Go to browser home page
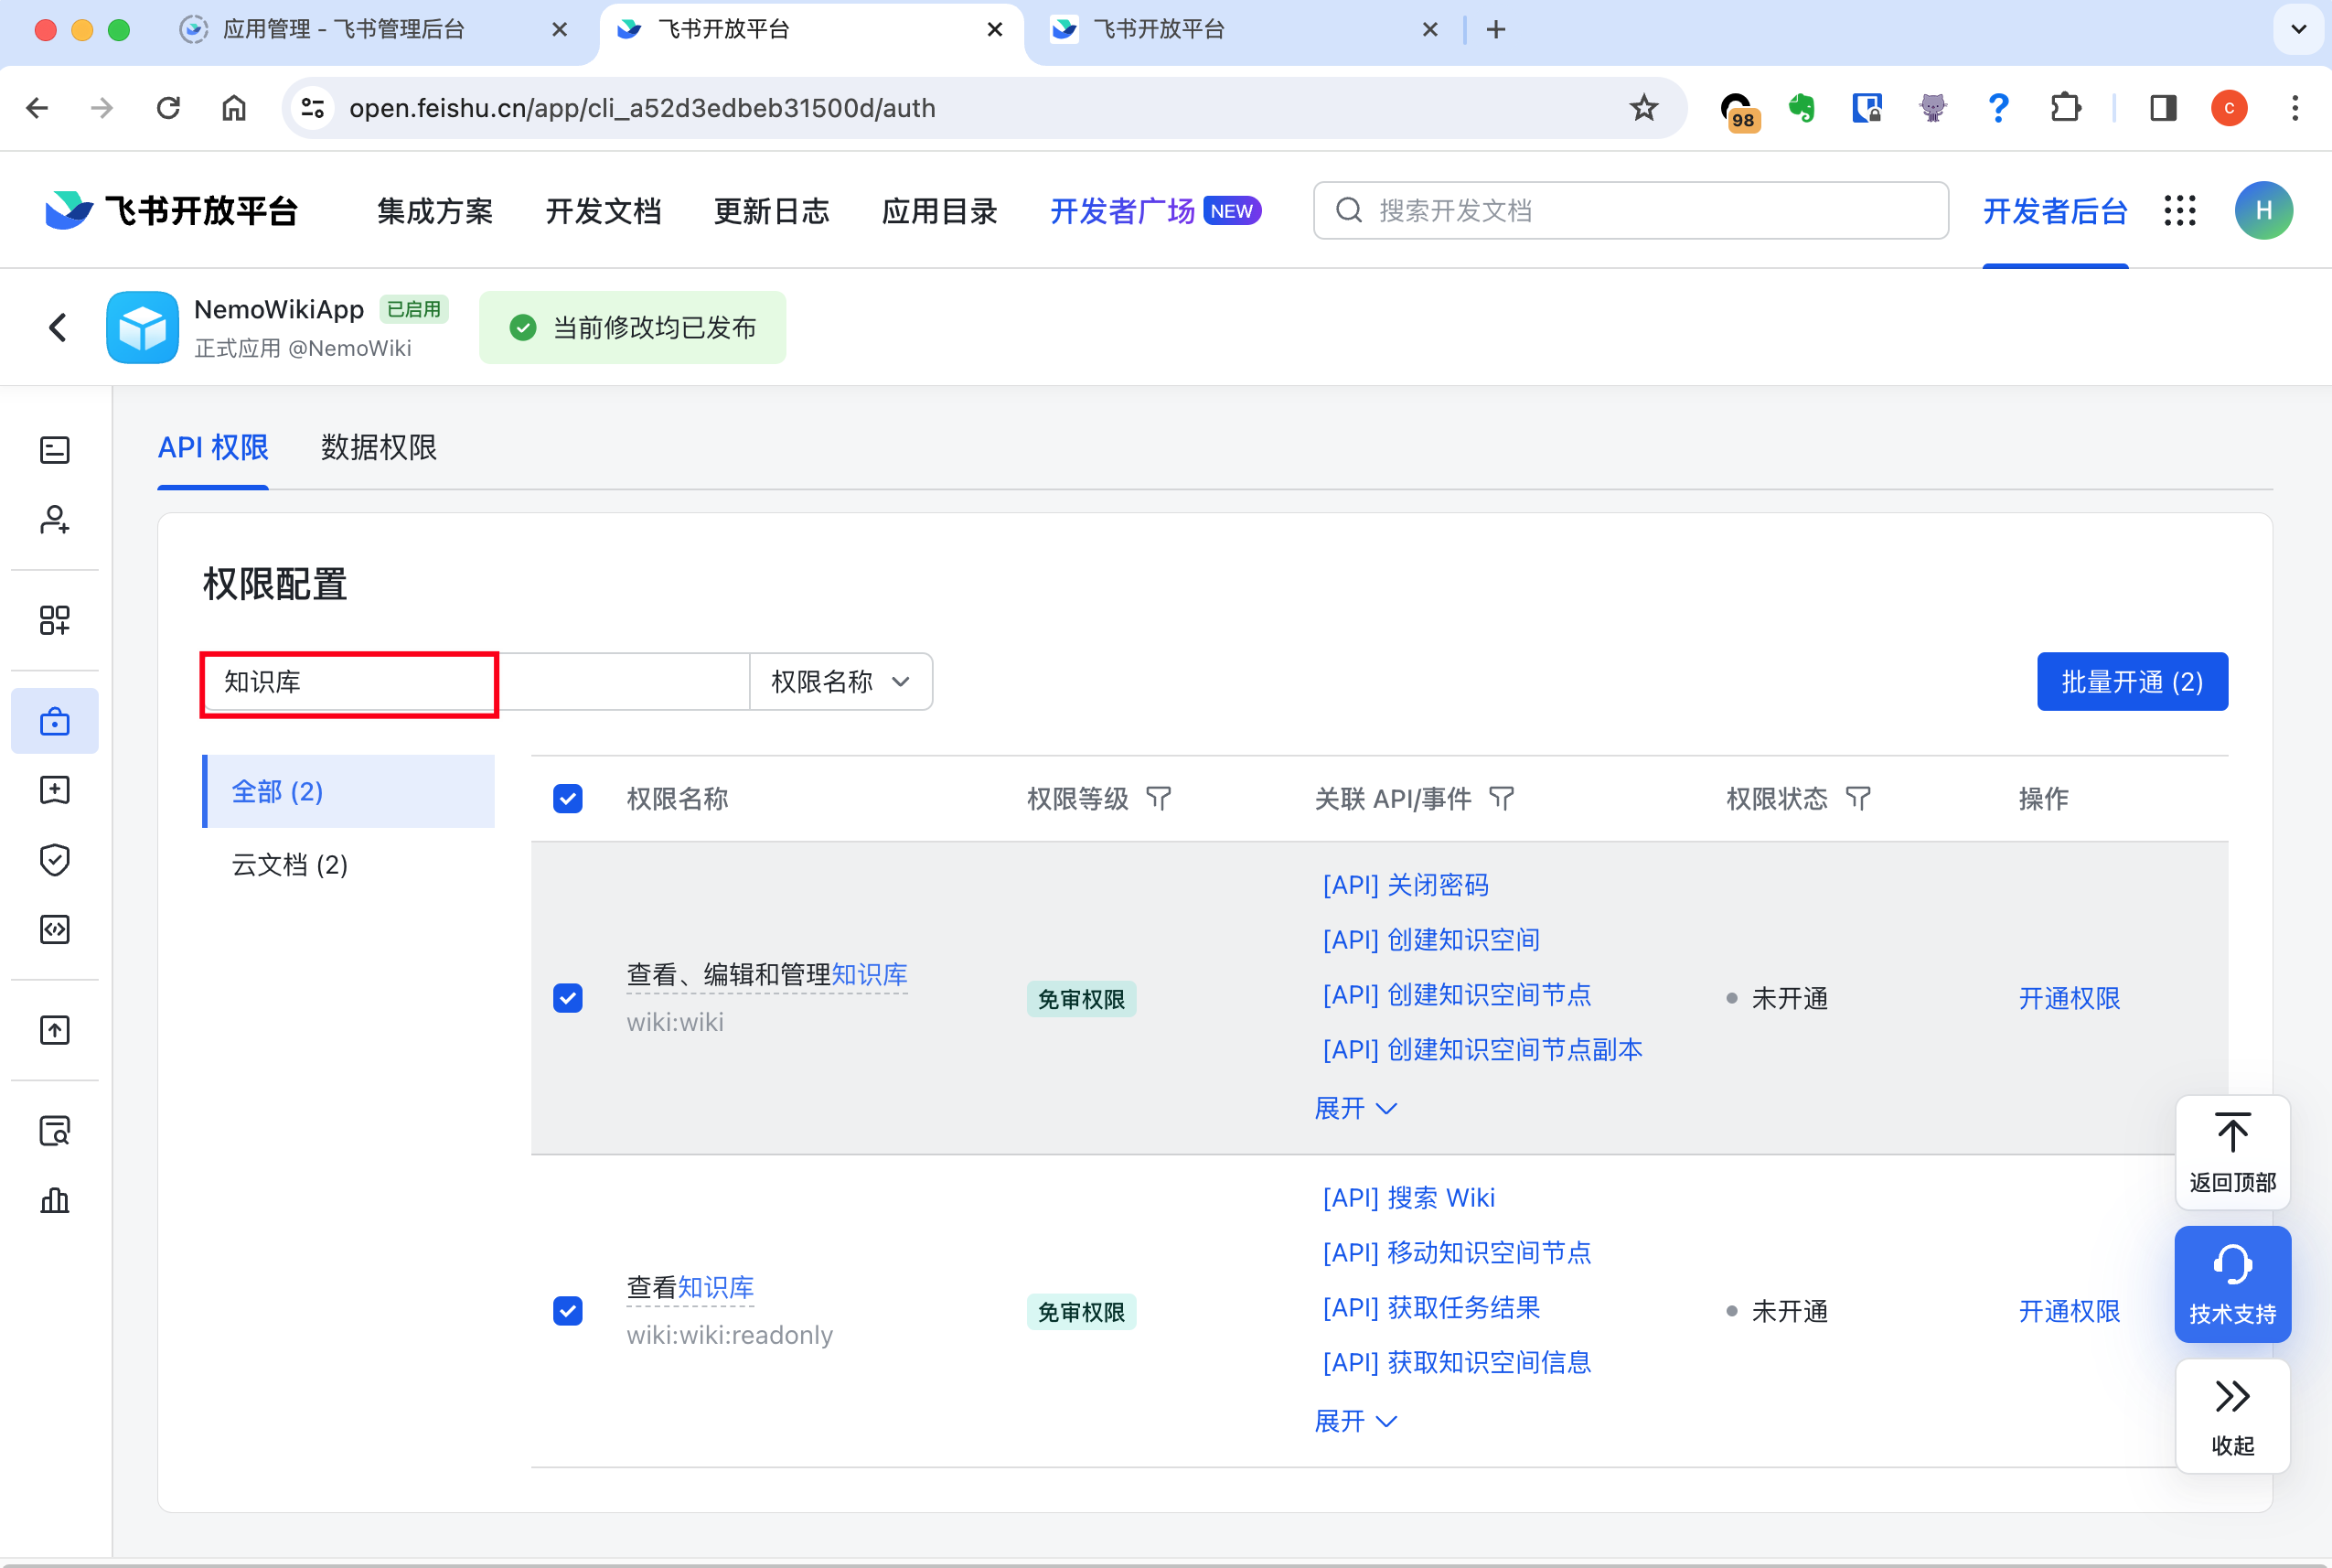The width and height of the screenshot is (2332, 1568). click(x=234, y=108)
